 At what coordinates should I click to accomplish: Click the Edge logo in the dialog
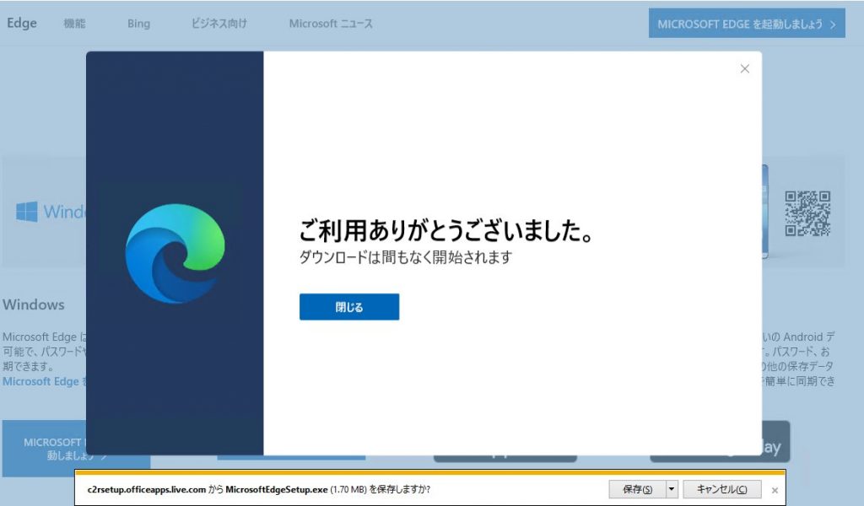tap(175, 253)
